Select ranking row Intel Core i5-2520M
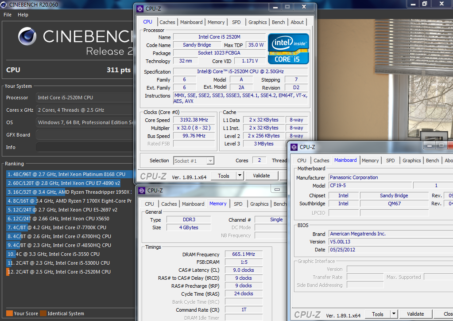 (70, 272)
